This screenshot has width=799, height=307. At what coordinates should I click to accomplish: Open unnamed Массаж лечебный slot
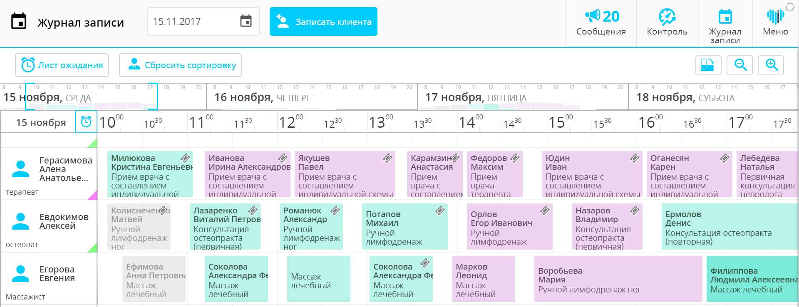pos(319,279)
